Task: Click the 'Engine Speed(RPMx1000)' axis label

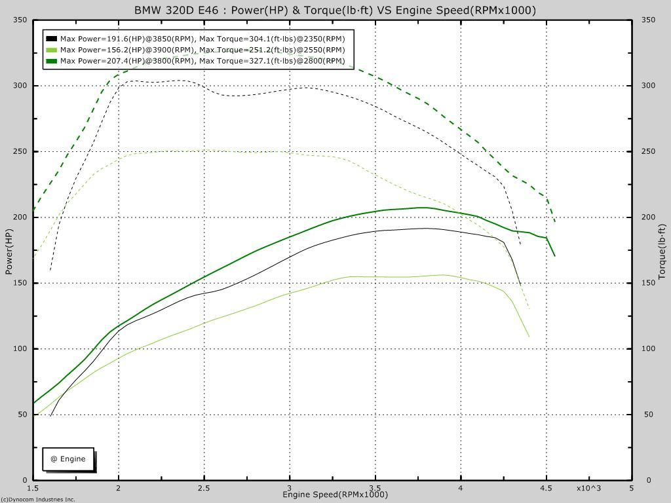Action: 335,495
